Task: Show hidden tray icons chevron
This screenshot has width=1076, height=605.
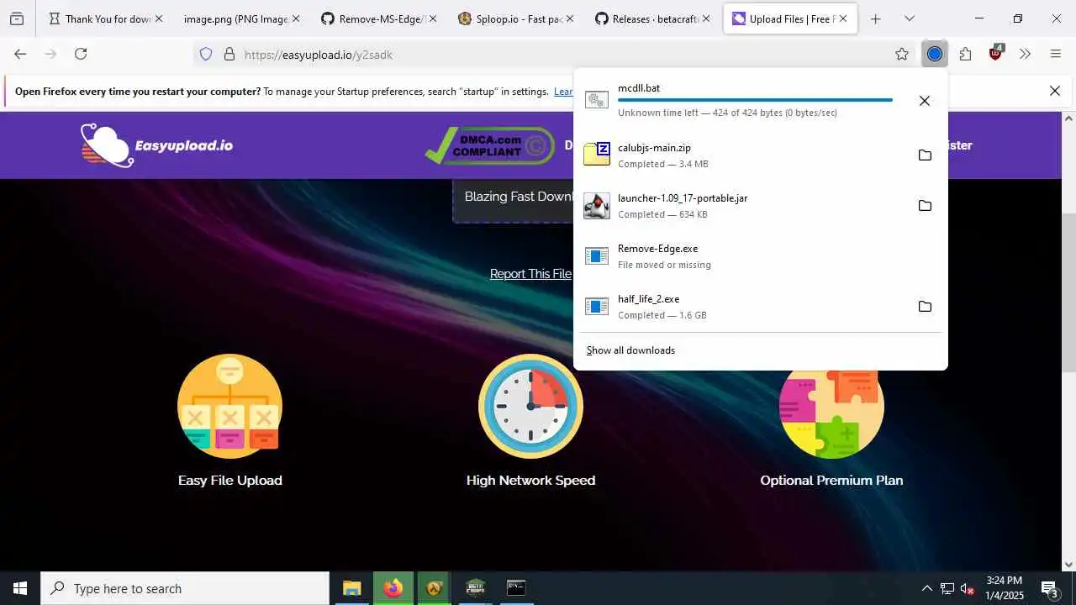Action: (x=926, y=588)
